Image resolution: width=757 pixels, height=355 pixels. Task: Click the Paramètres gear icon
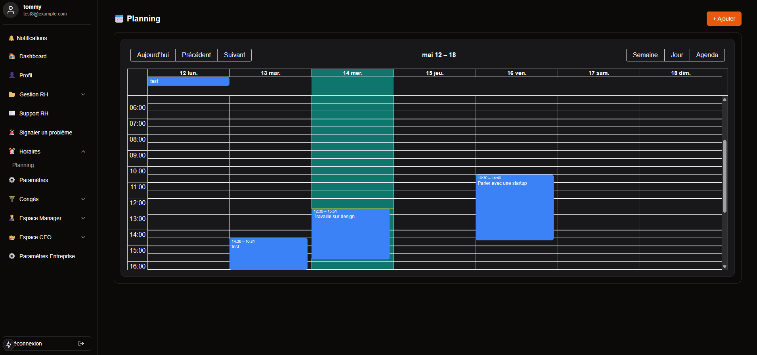click(x=12, y=180)
